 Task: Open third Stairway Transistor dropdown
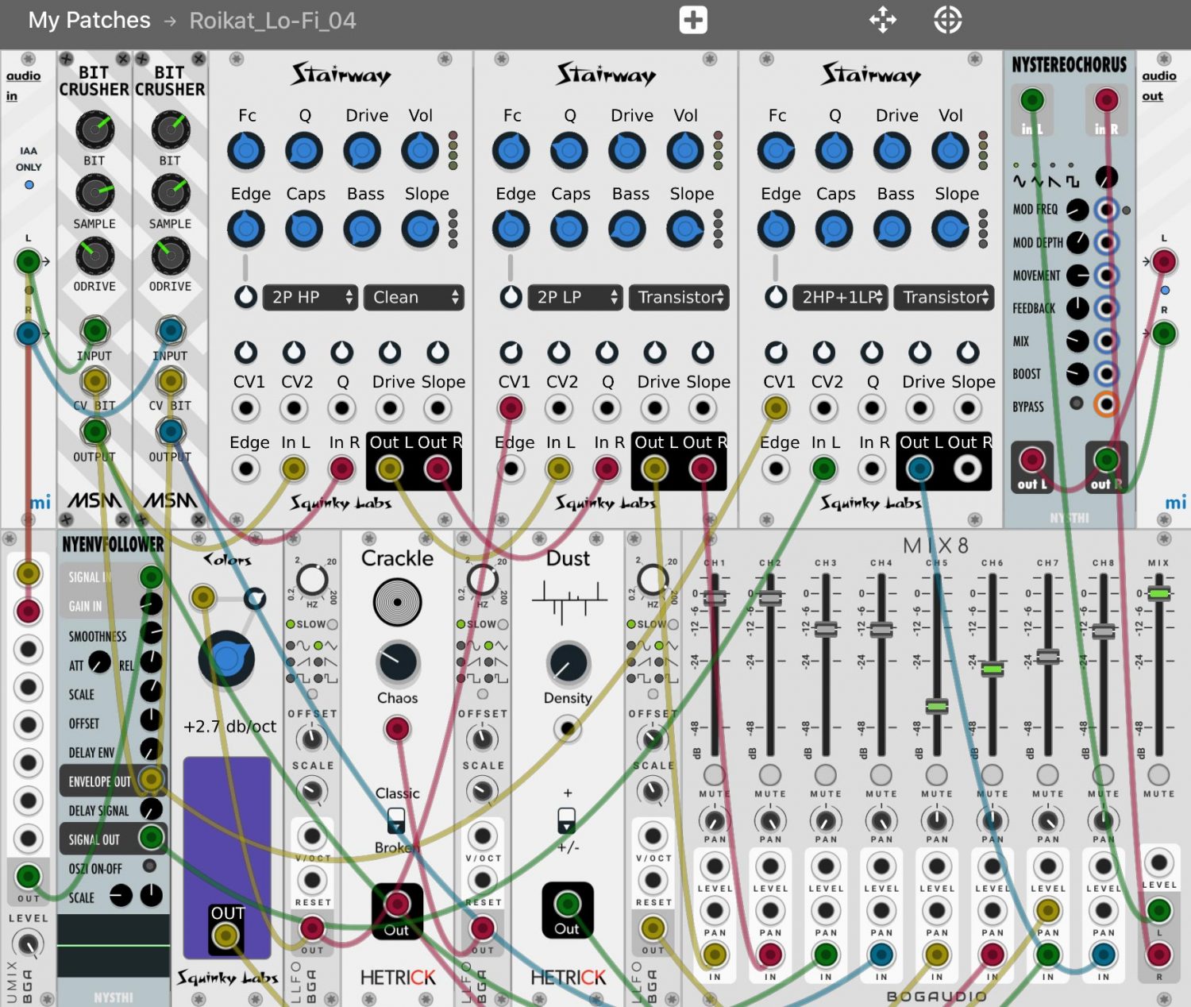pos(944,297)
